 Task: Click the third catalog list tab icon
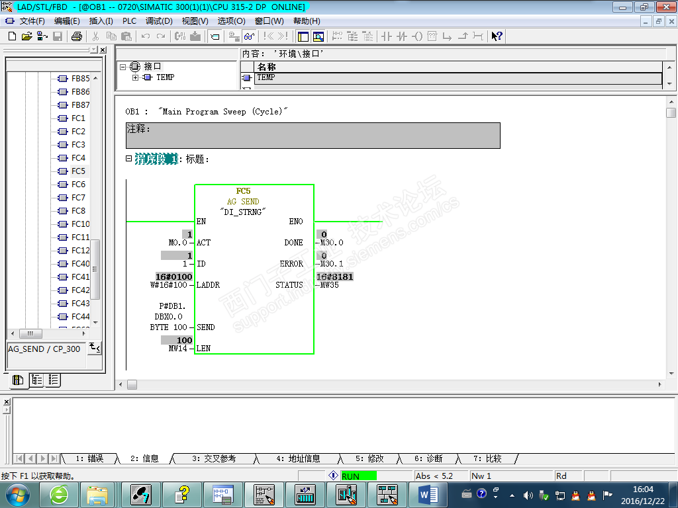(54, 380)
